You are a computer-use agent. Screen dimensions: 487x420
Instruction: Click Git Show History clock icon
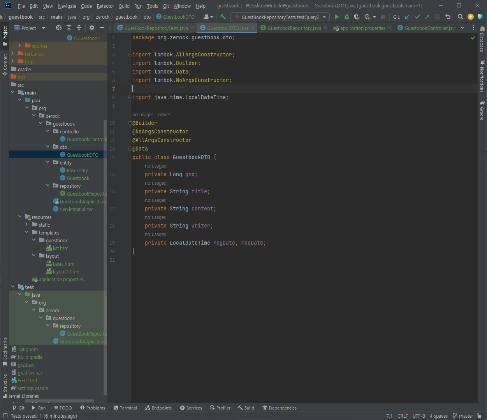coord(438,17)
